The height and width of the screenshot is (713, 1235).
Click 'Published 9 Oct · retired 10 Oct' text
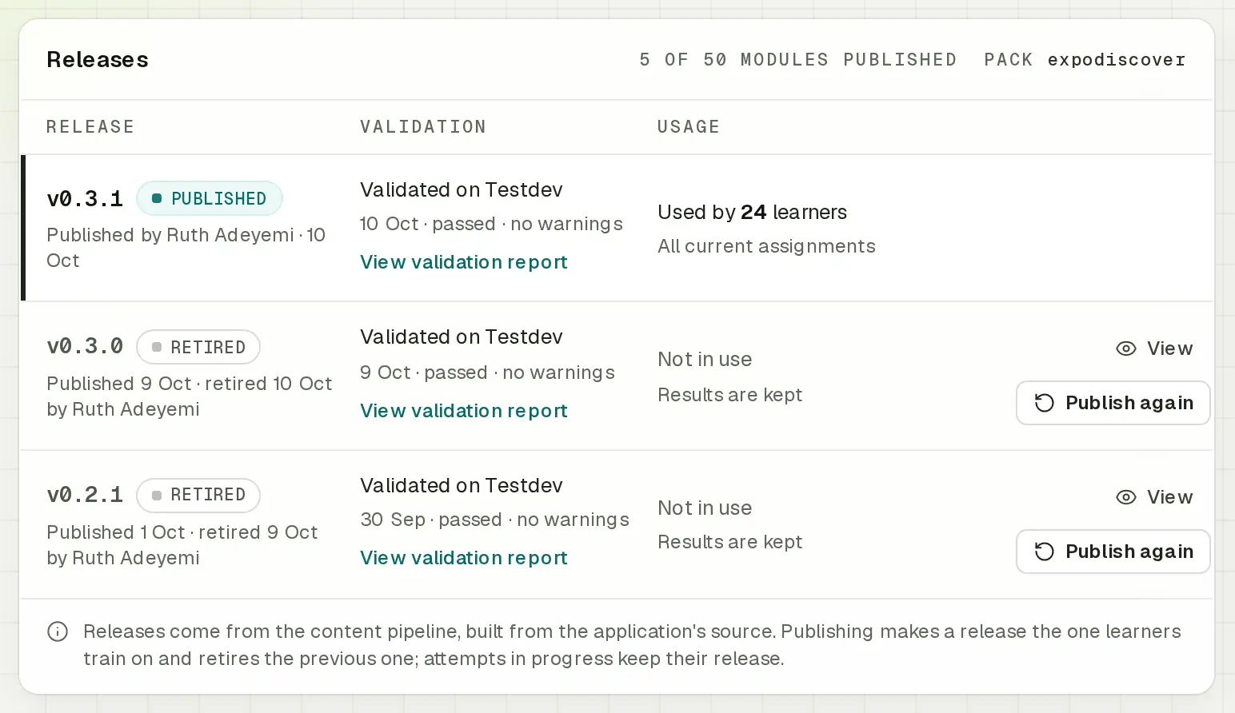[190, 384]
